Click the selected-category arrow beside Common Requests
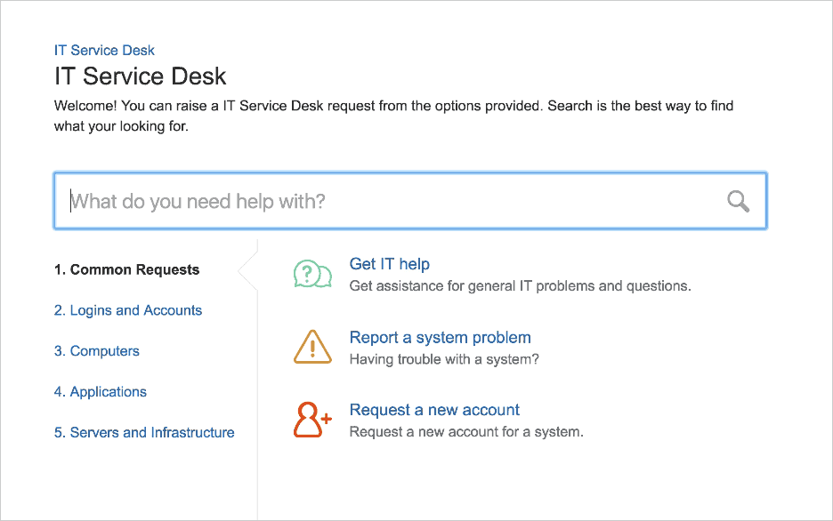 pos(247,270)
